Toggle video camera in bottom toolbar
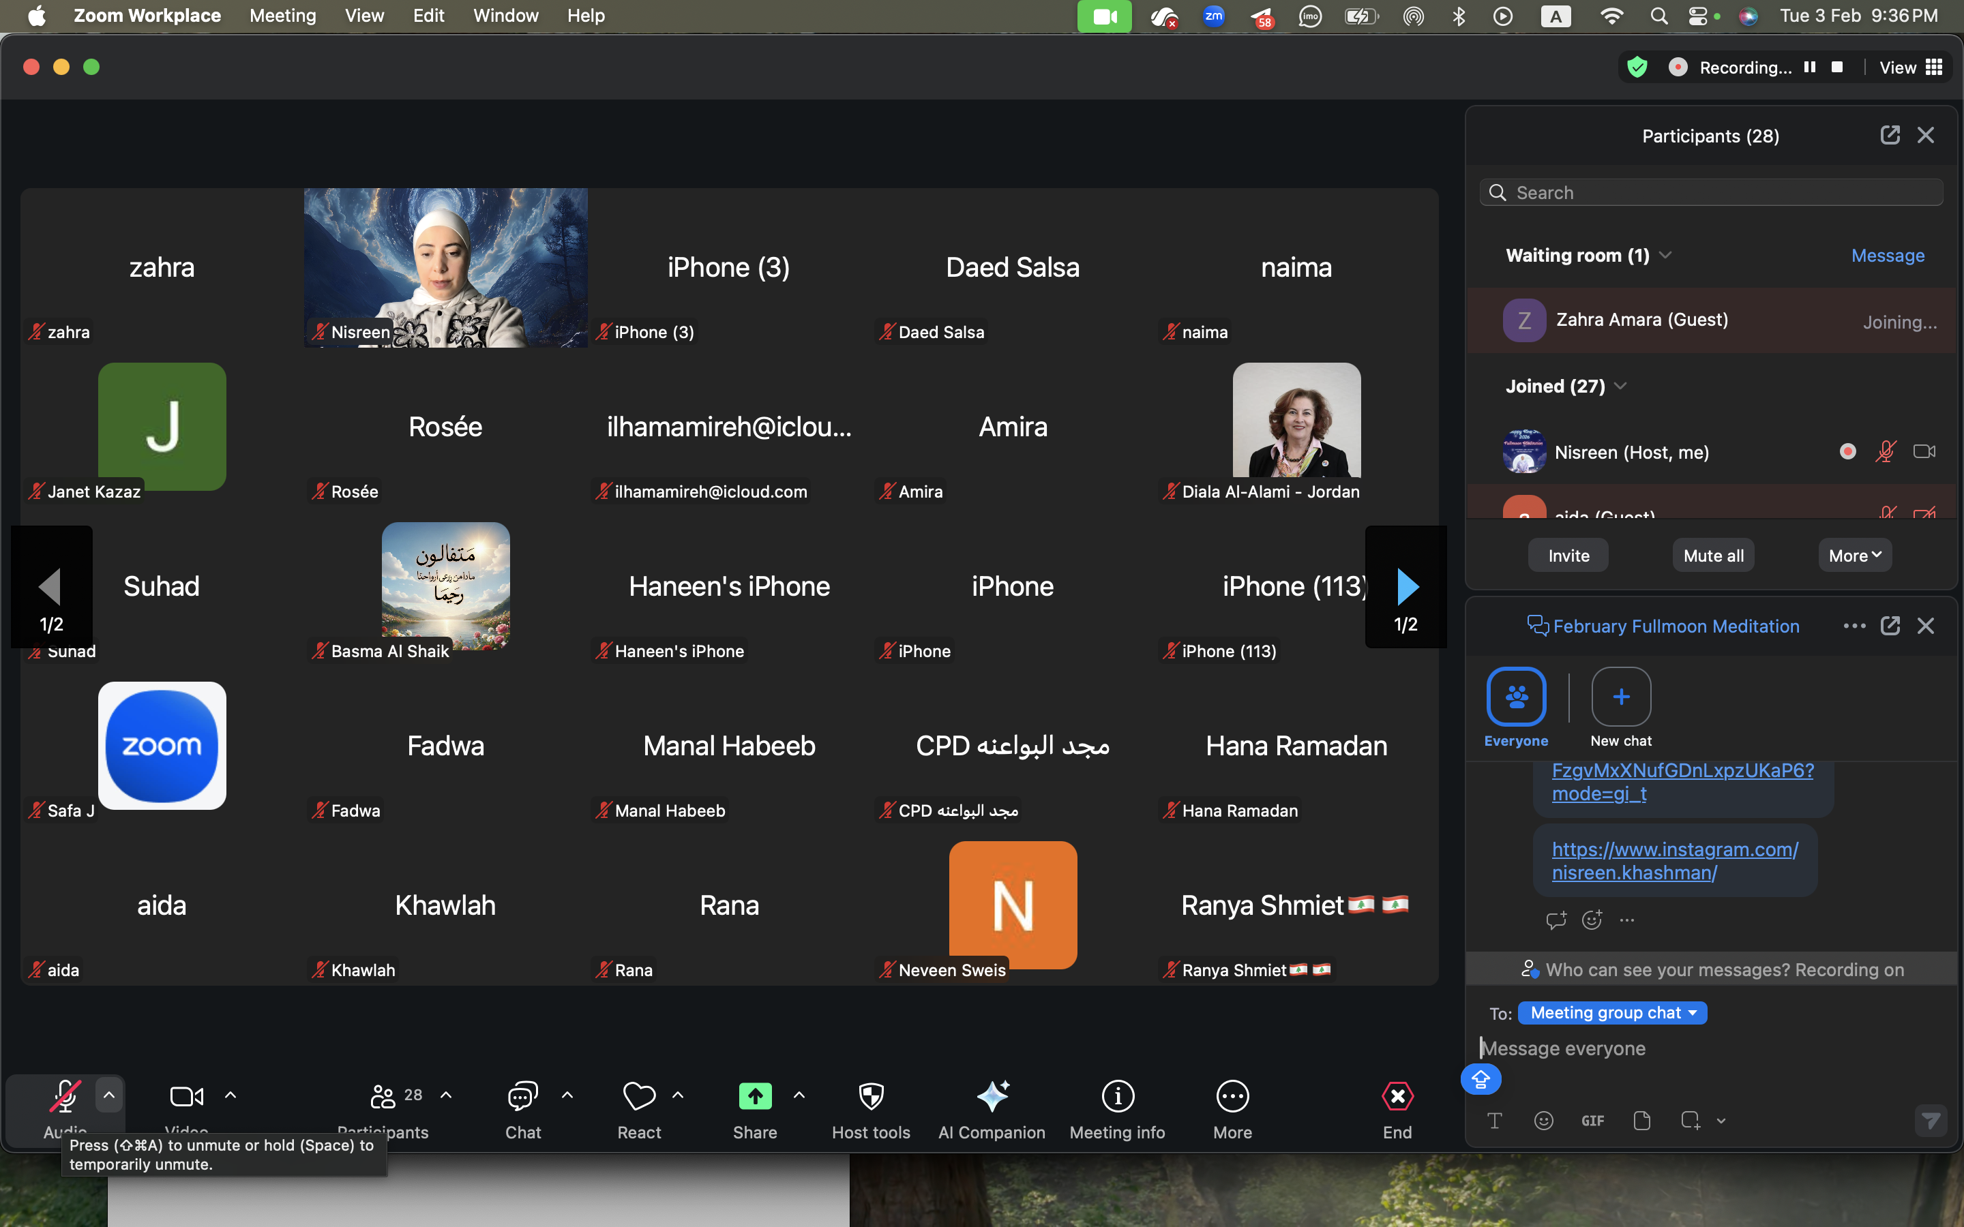1964x1227 pixels. tap(187, 1096)
